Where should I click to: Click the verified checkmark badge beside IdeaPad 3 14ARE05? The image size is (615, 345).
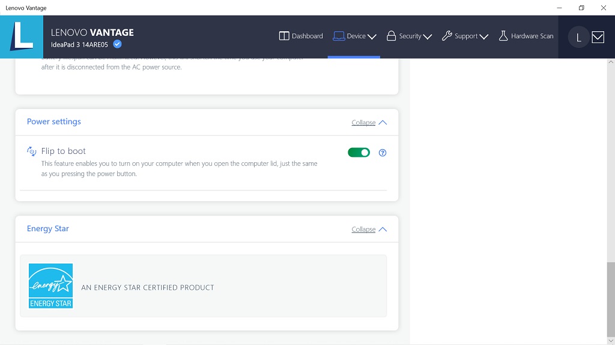pos(117,44)
